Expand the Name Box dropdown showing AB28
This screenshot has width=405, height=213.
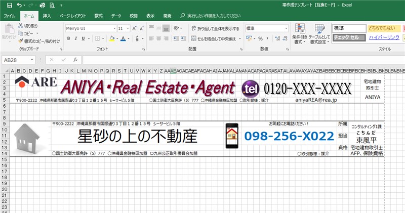pyautogui.click(x=39, y=60)
